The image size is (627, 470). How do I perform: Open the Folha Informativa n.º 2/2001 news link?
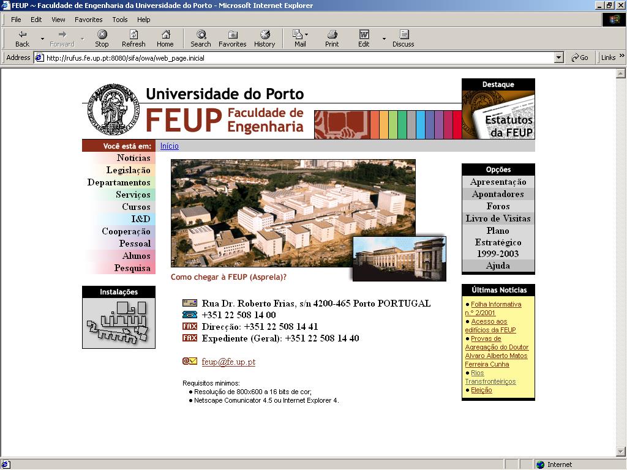[x=494, y=308]
